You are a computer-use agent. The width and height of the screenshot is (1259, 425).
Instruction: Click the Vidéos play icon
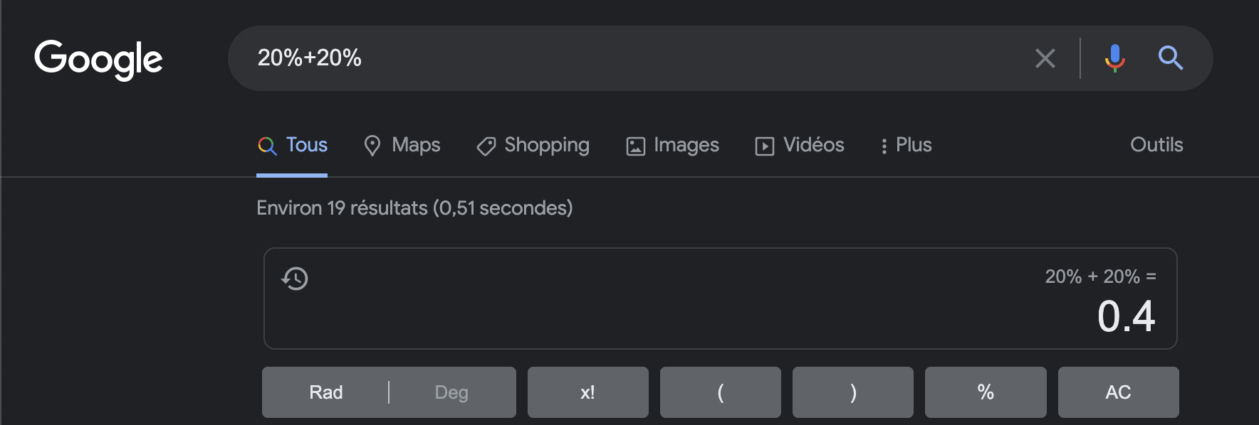point(764,146)
